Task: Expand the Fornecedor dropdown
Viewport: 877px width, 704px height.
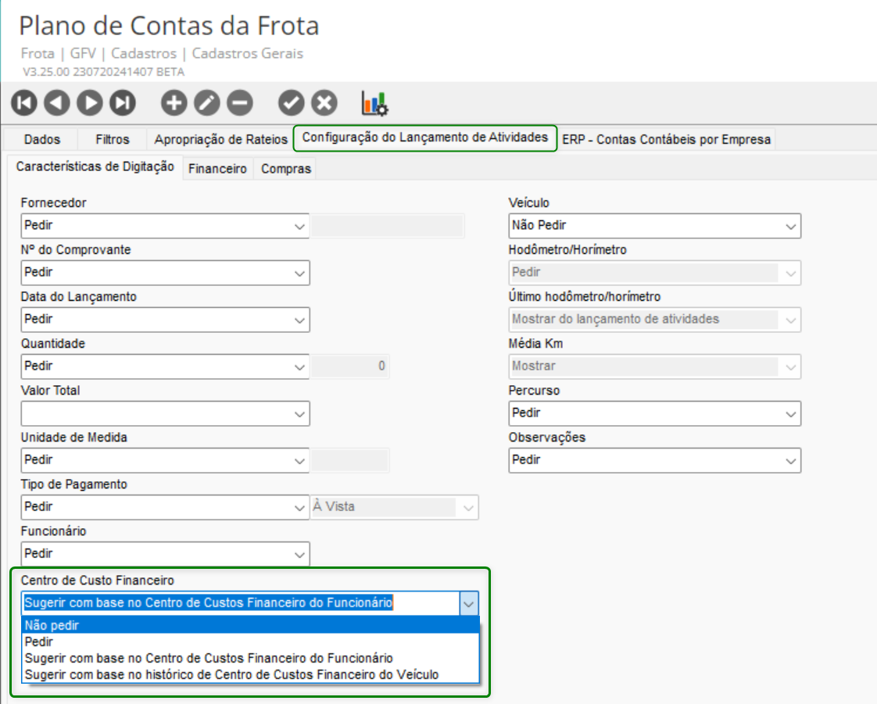Action: click(299, 226)
